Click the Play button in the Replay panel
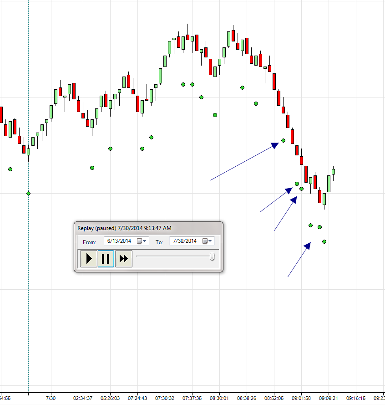Screen dimensions: 385x405 tap(89, 259)
